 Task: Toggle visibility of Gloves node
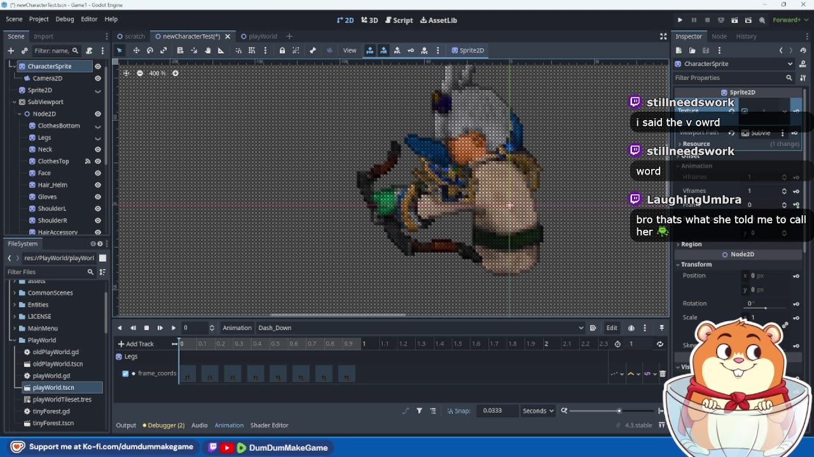pos(98,197)
